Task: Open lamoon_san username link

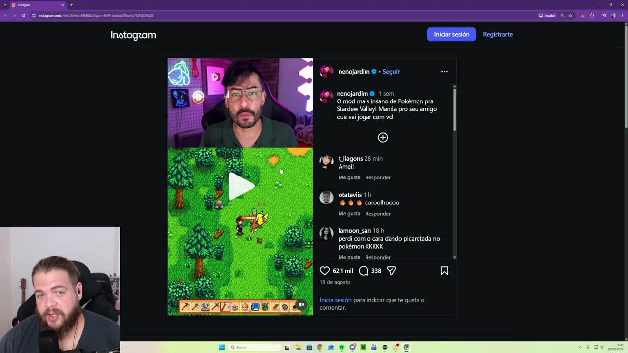Action: click(x=355, y=231)
